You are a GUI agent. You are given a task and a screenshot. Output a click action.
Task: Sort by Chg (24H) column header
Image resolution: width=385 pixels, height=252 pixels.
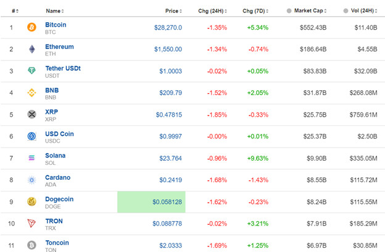[212, 11]
